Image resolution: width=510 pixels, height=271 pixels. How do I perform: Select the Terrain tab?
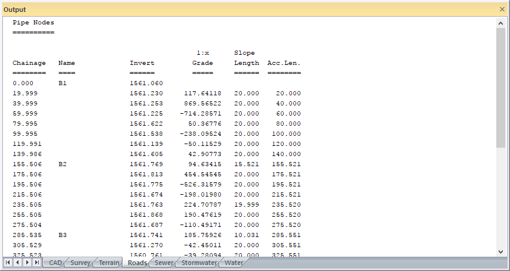pyautogui.click(x=109, y=263)
